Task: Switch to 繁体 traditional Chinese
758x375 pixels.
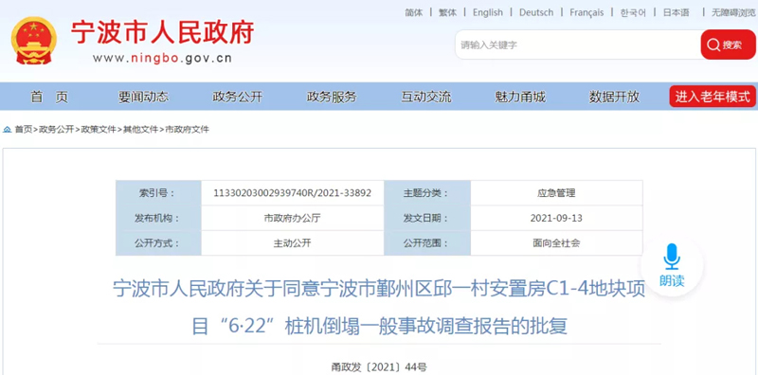Action: click(447, 12)
